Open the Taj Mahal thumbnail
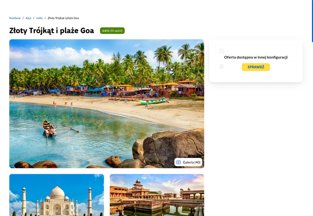The height and width of the screenshot is (216, 313). (56, 195)
